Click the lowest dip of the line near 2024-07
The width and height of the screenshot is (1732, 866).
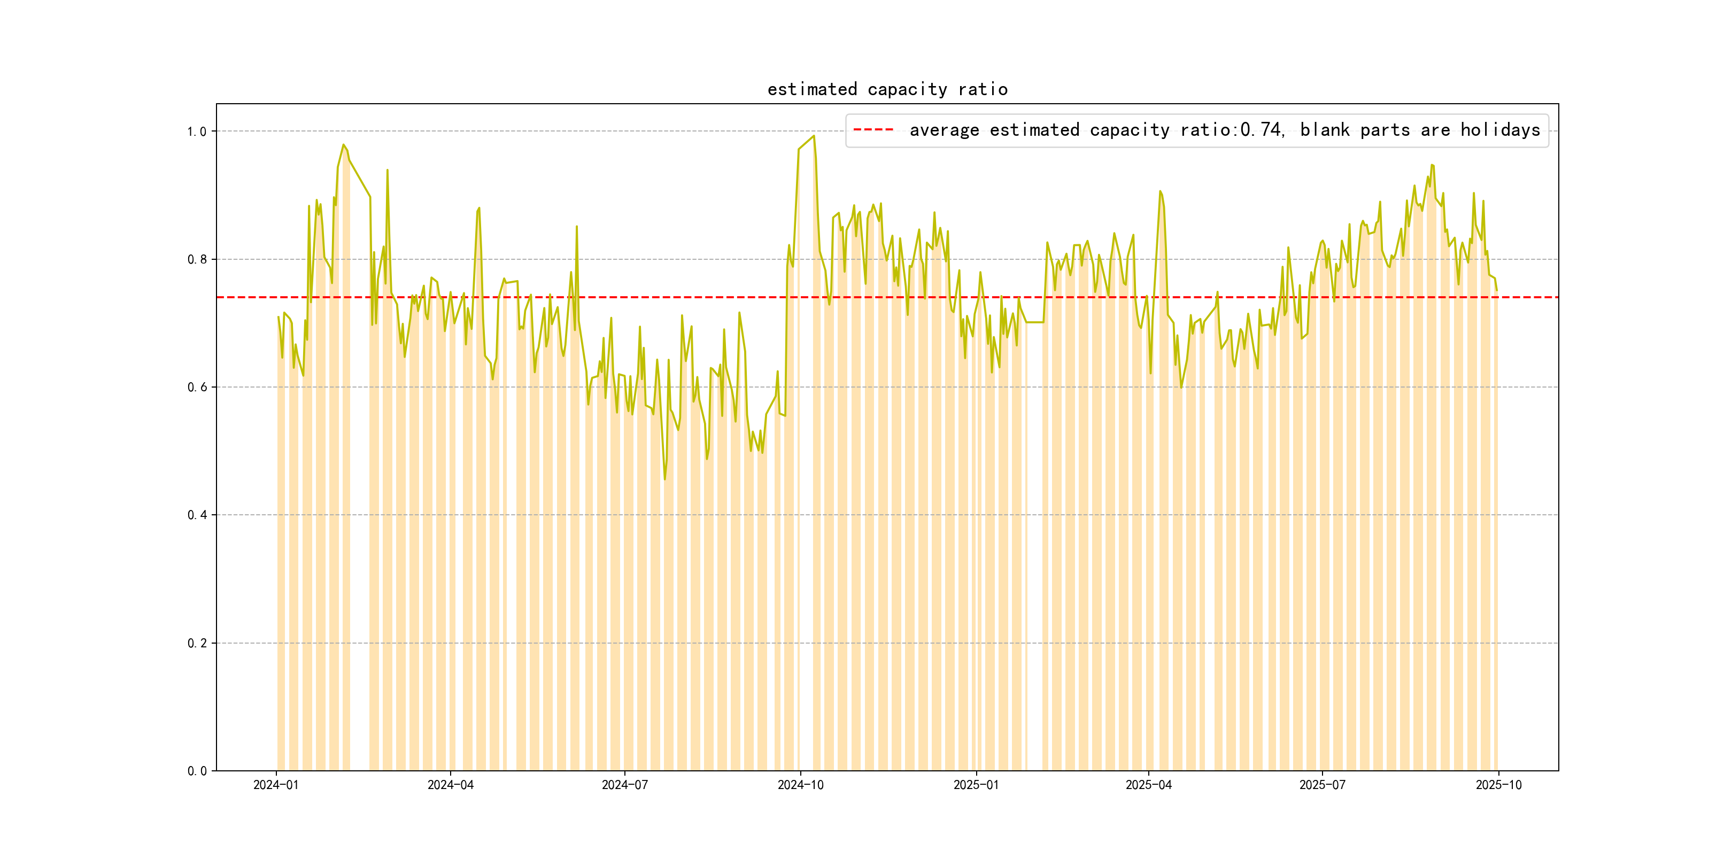[664, 479]
